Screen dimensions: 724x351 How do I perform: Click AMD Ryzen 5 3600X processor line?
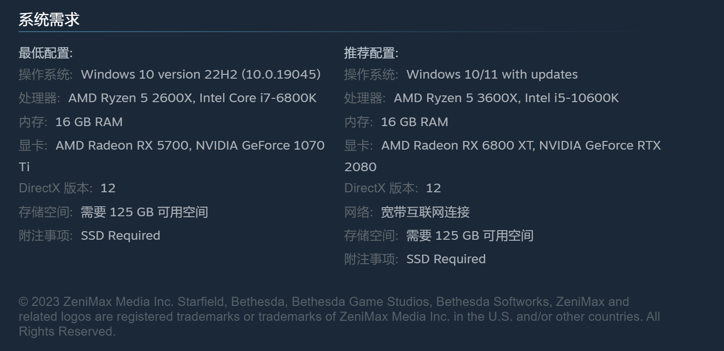point(506,98)
